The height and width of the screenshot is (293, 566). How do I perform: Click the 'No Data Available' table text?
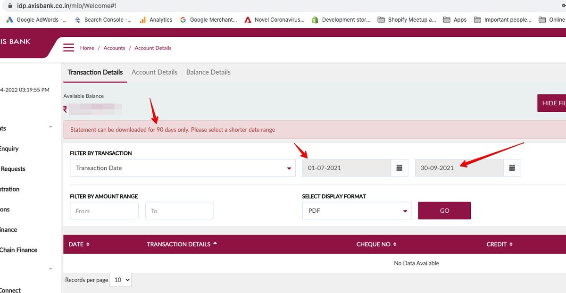(416, 263)
